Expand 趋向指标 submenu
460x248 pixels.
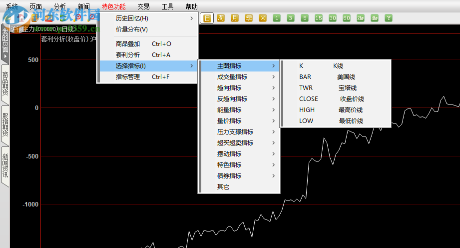tap(240, 88)
